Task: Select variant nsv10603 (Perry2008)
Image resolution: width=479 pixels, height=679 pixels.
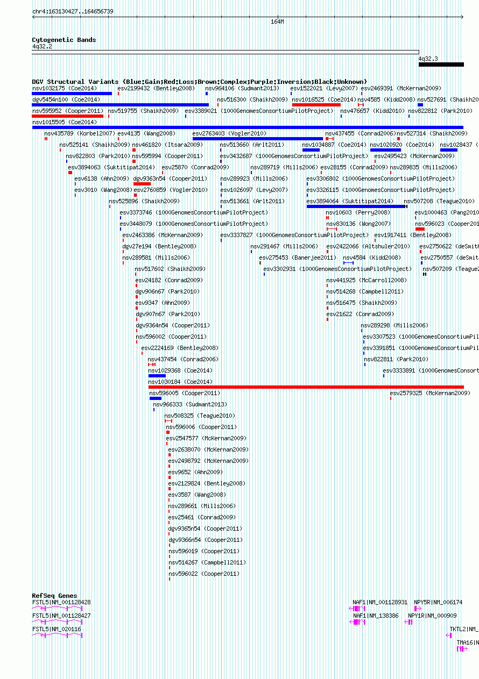Action: pos(358,212)
